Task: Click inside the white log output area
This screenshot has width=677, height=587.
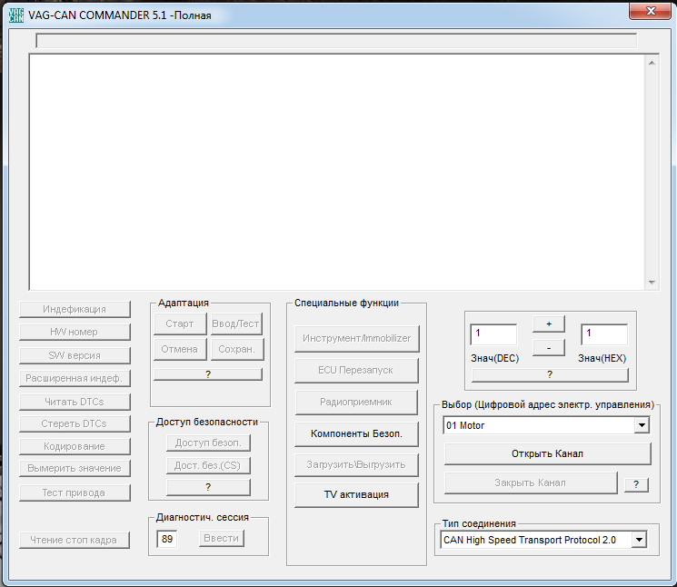Action: coord(337,173)
